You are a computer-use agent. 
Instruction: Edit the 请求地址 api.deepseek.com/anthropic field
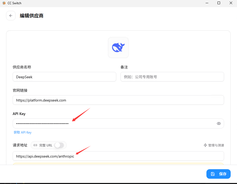(118, 156)
